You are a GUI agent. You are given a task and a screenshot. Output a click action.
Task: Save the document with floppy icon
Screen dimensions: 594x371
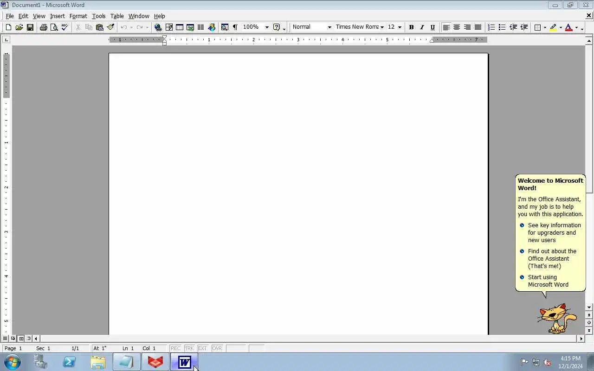pyautogui.click(x=30, y=27)
